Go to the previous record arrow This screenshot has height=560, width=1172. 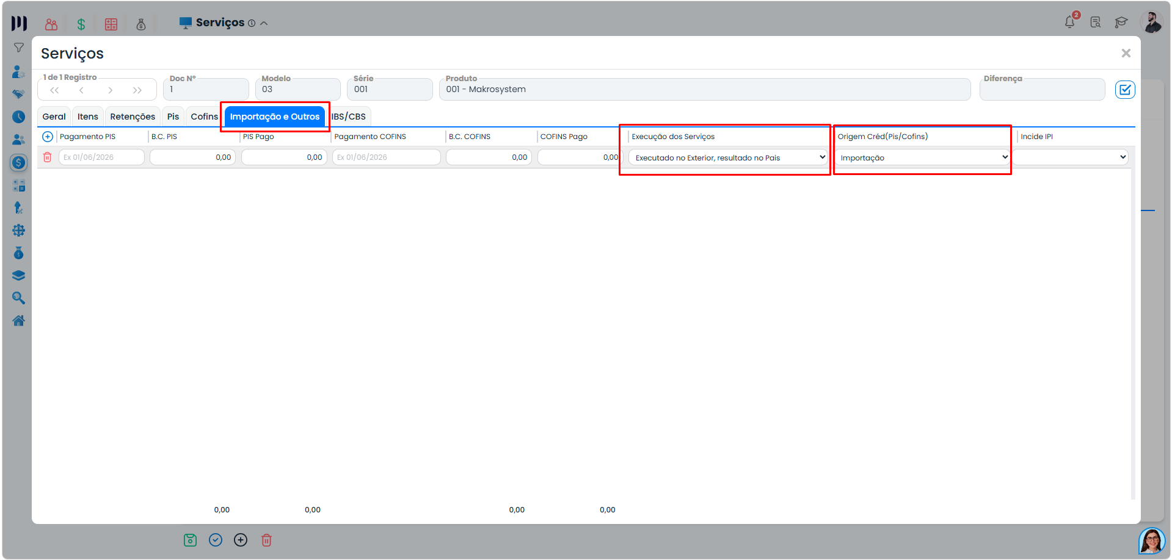coord(81,90)
